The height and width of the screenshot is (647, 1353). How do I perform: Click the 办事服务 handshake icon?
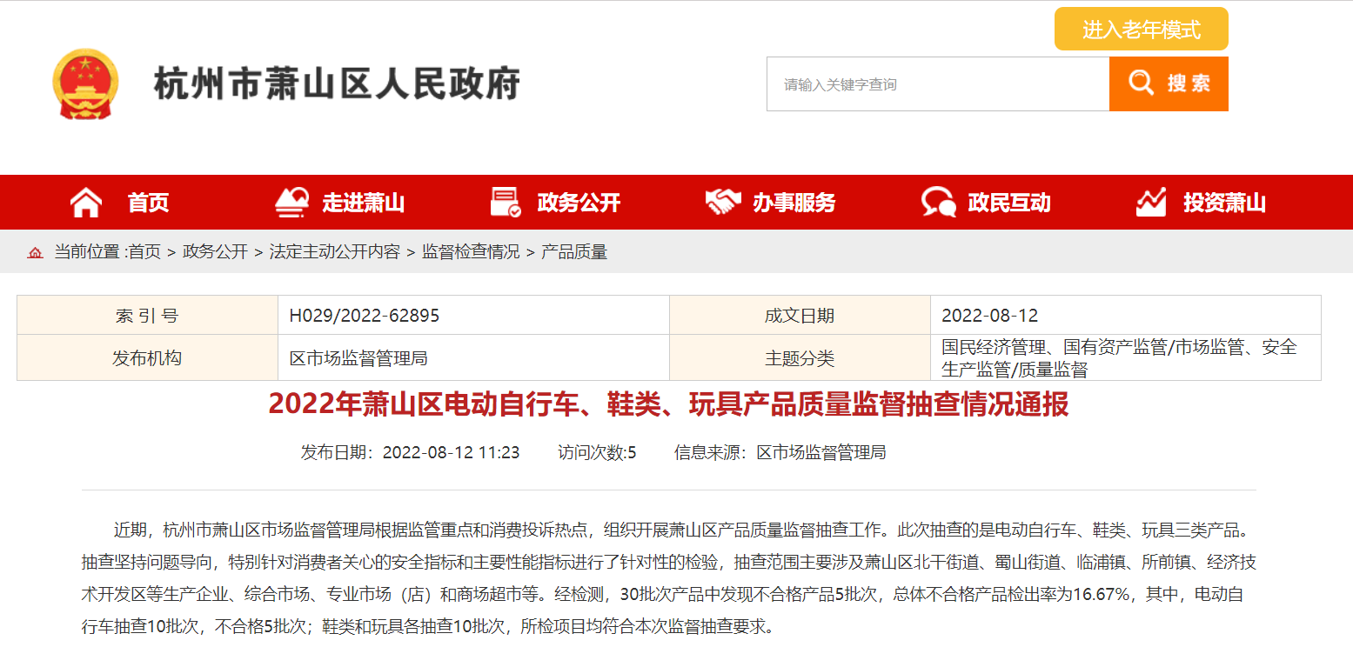(722, 203)
